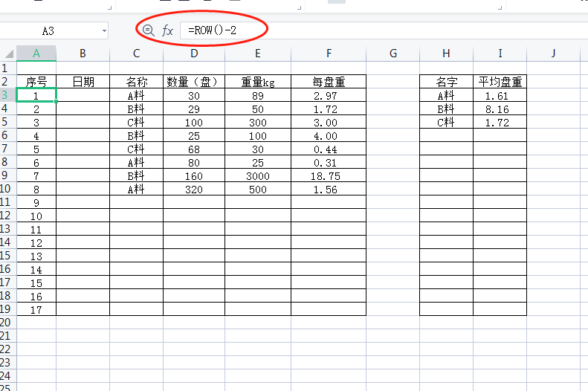Select column C header
This screenshot has width=588, height=391.
click(137, 54)
